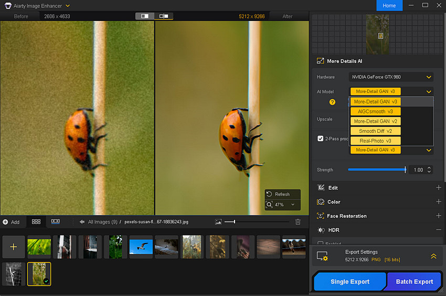Expand the Edit section with plus
The width and height of the screenshot is (446, 296).
point(438,187)
